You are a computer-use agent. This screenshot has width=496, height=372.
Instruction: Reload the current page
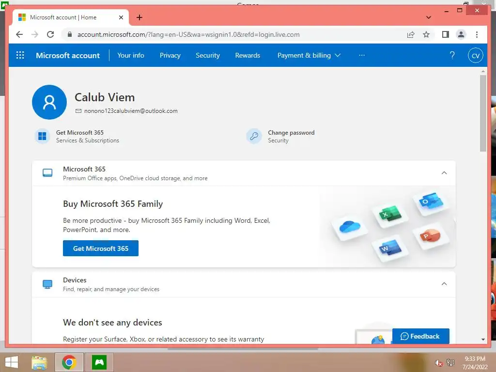[50, 34]
